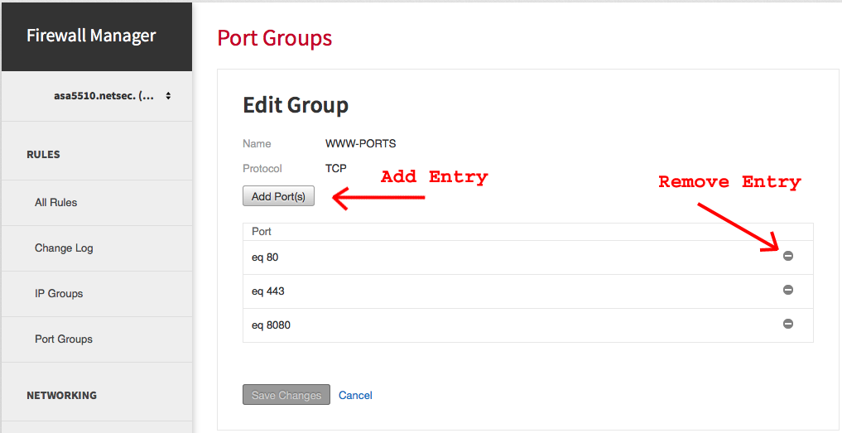Click the eq 443 port text
The image size is (842, 433).
click(x=268, y=291)
